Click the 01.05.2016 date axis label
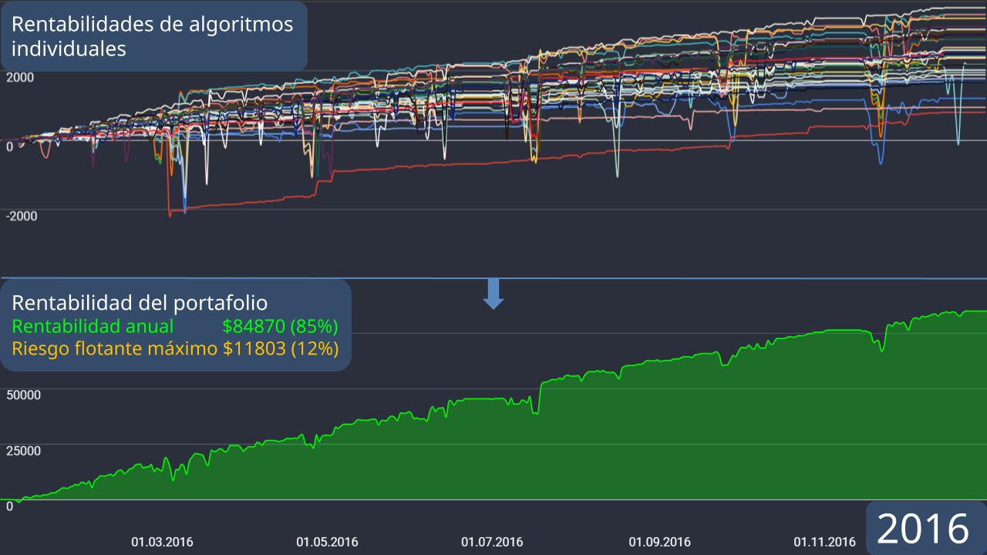This screenshot has width=987, height=555. [x=327, y=542]
